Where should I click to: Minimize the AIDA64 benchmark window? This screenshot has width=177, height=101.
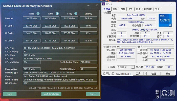88,6
